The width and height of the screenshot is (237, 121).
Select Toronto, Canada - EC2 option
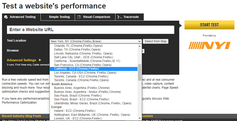(x=93, y=76)
